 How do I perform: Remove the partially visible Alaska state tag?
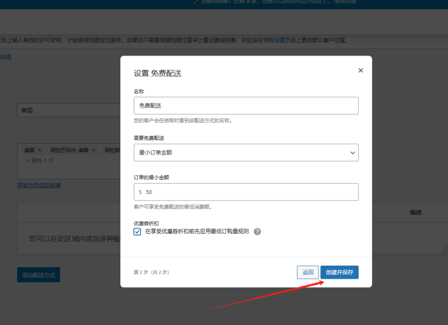coord(112,150)
